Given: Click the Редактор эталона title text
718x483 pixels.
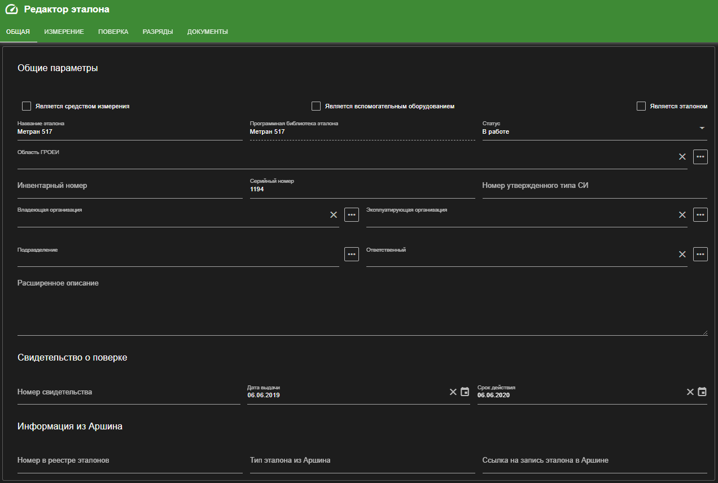Looking at the screenshot, I should 67,10.
